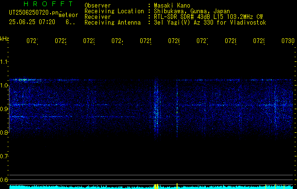
Task: Click the strong vertical meteor burst just after 0725
Action: 156,109
